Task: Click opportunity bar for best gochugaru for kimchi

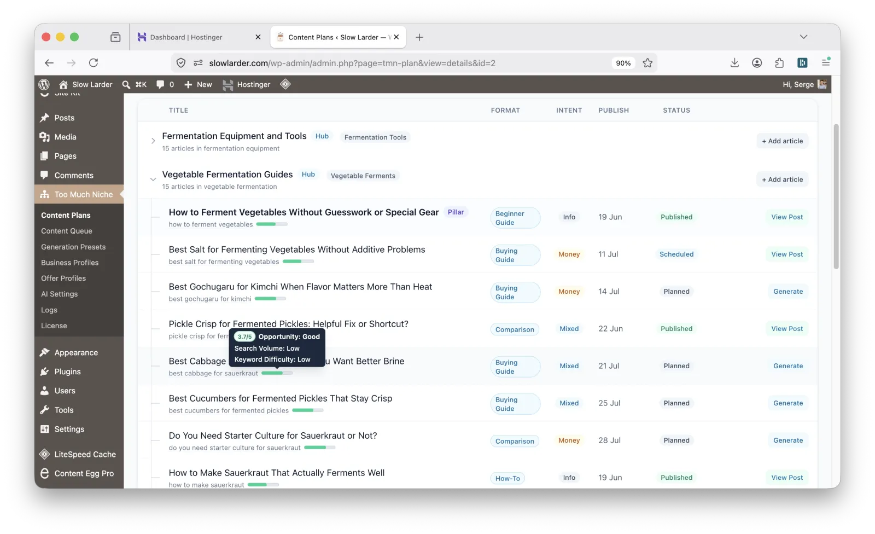Action: click(270, 299)
